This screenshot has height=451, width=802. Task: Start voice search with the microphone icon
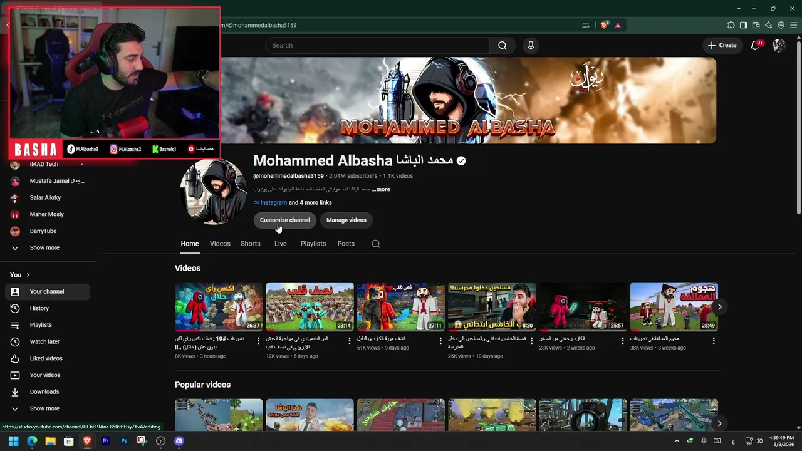coord(531,45)
